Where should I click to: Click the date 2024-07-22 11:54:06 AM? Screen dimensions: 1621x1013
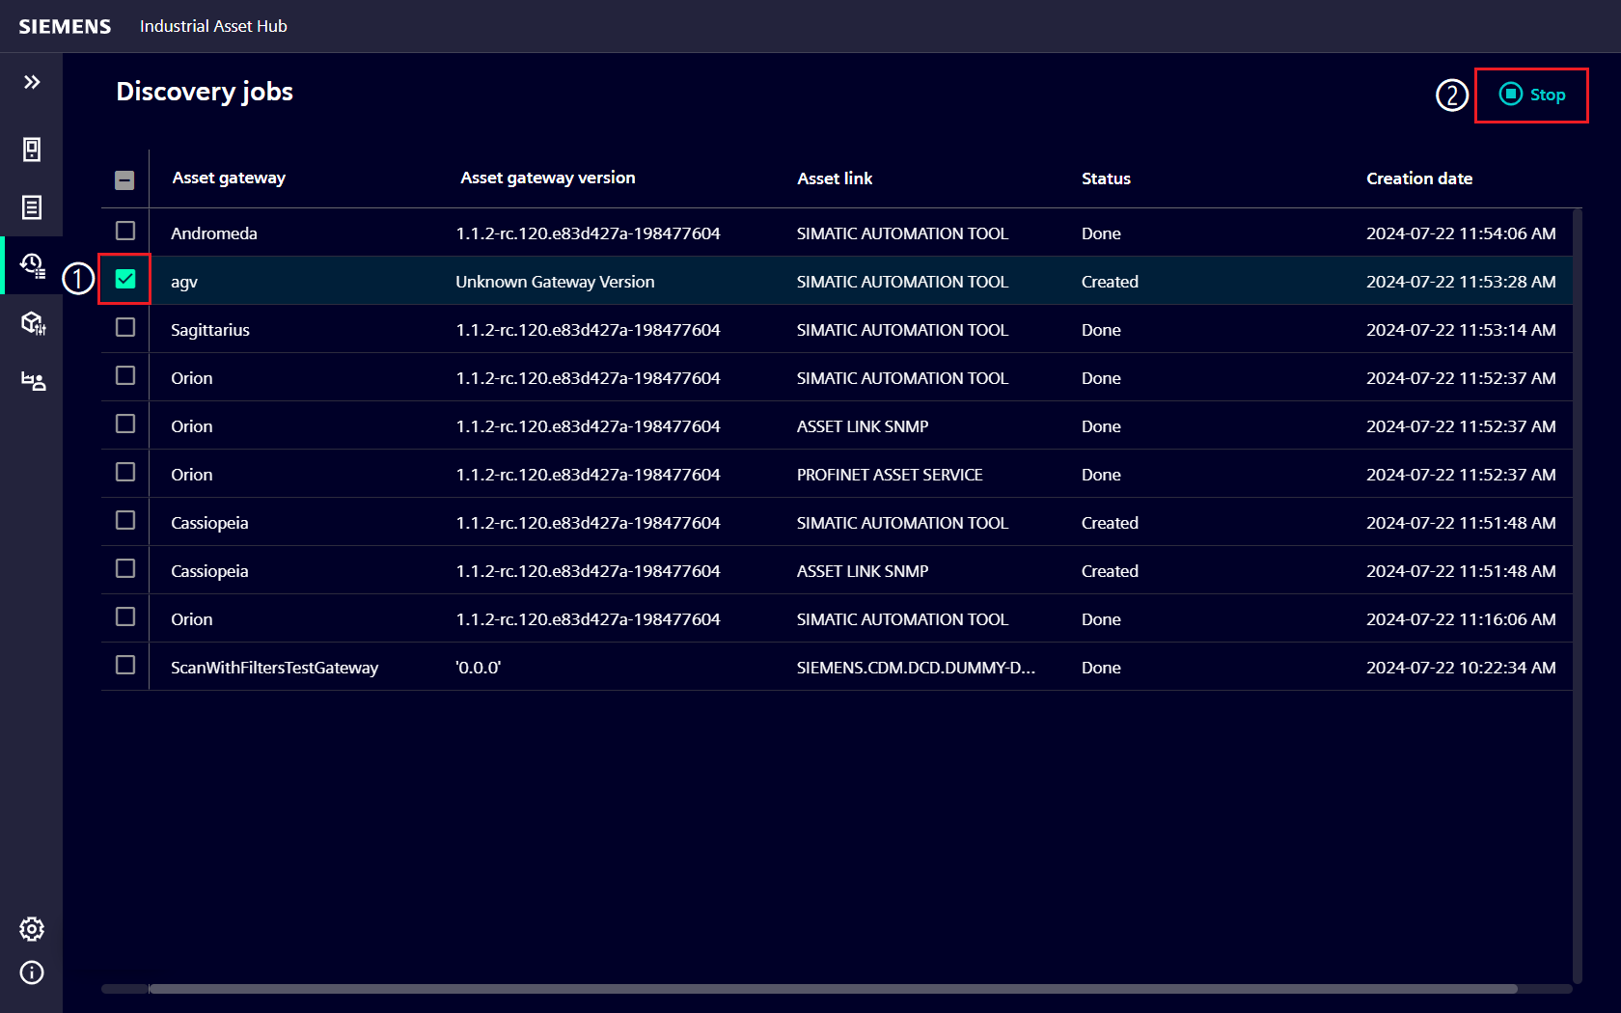pos(1461,233)
